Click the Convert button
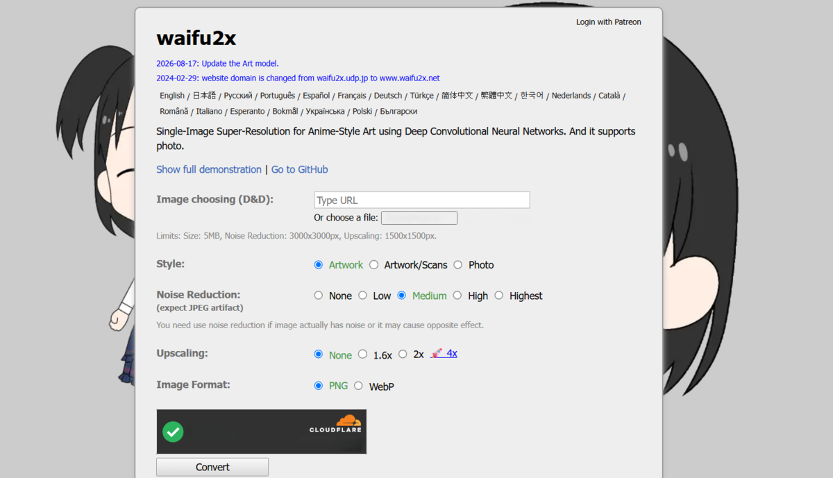This screenshot has width=833, height=478. 212,467
